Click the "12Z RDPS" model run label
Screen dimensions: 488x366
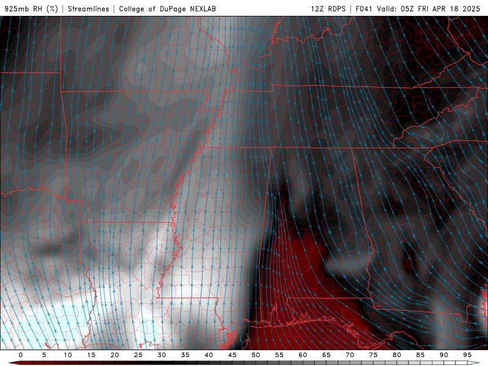coord(328,9)
